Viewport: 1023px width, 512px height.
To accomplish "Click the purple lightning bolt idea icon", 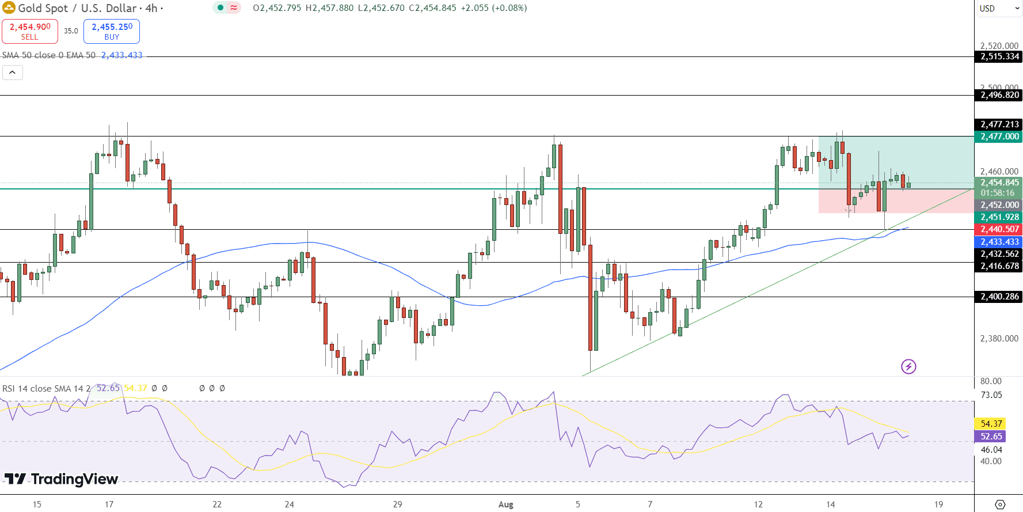I will 908,366.
